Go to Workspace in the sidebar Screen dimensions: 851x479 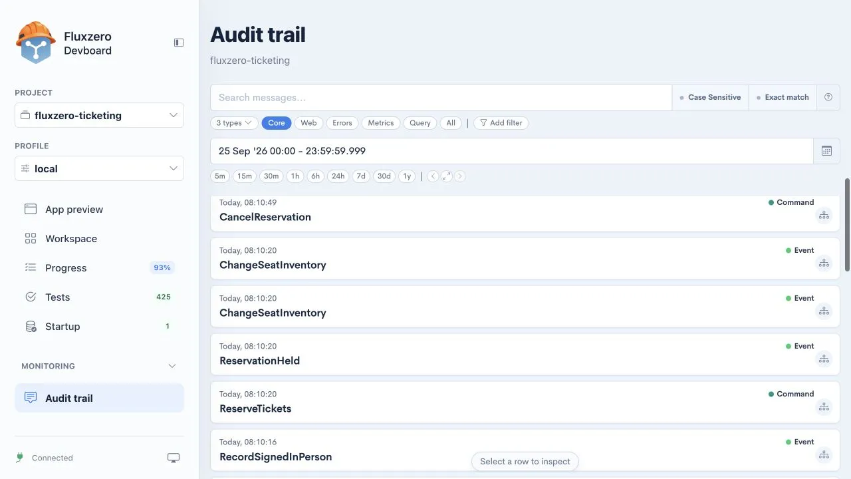tap(99, 239)
